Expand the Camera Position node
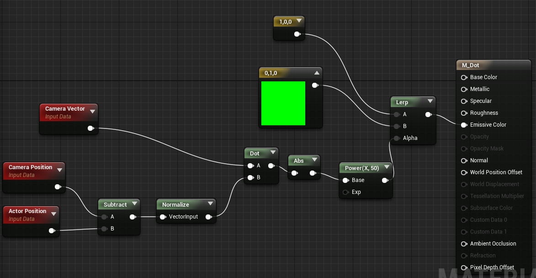 tap(60, 170)
